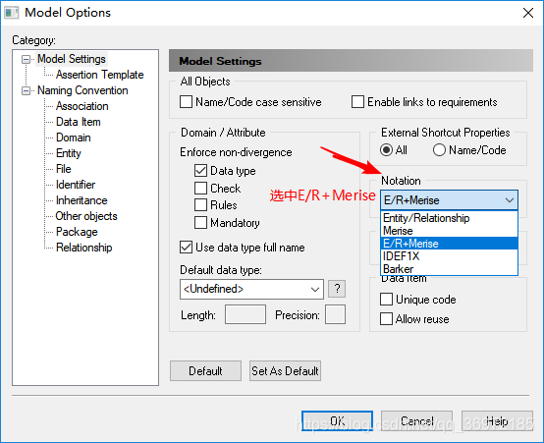Image resolution: width=544 pixels, height=443 pixels.
Task: Click the Precision input field
Action: coord(335,314)
